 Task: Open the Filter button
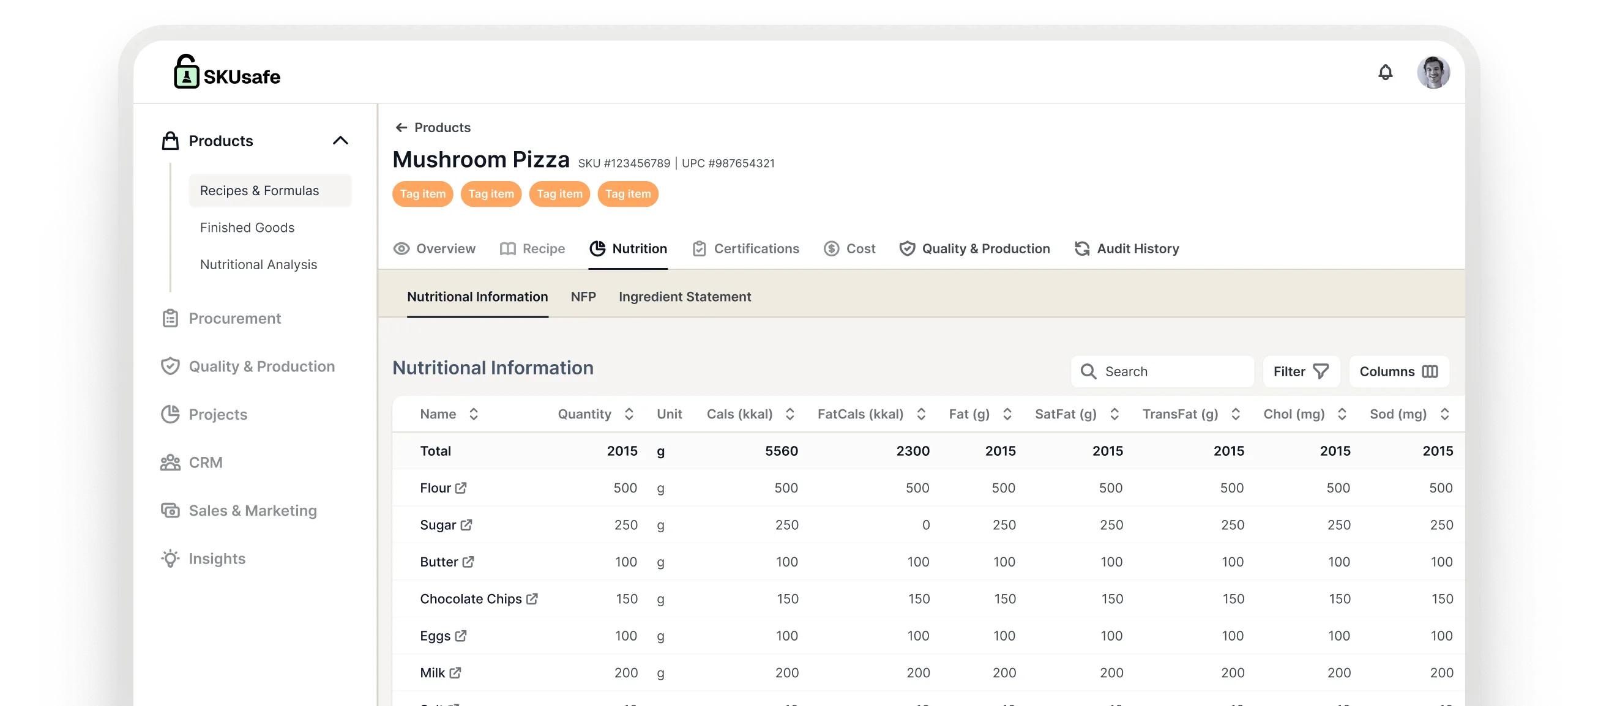click(x=1301, y=371)
